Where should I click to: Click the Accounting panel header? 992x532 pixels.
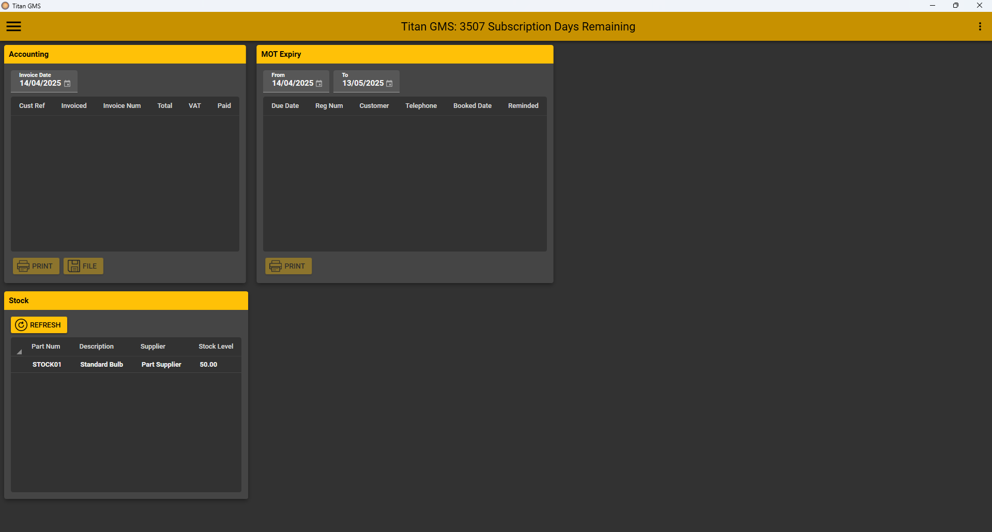point(125,54)
